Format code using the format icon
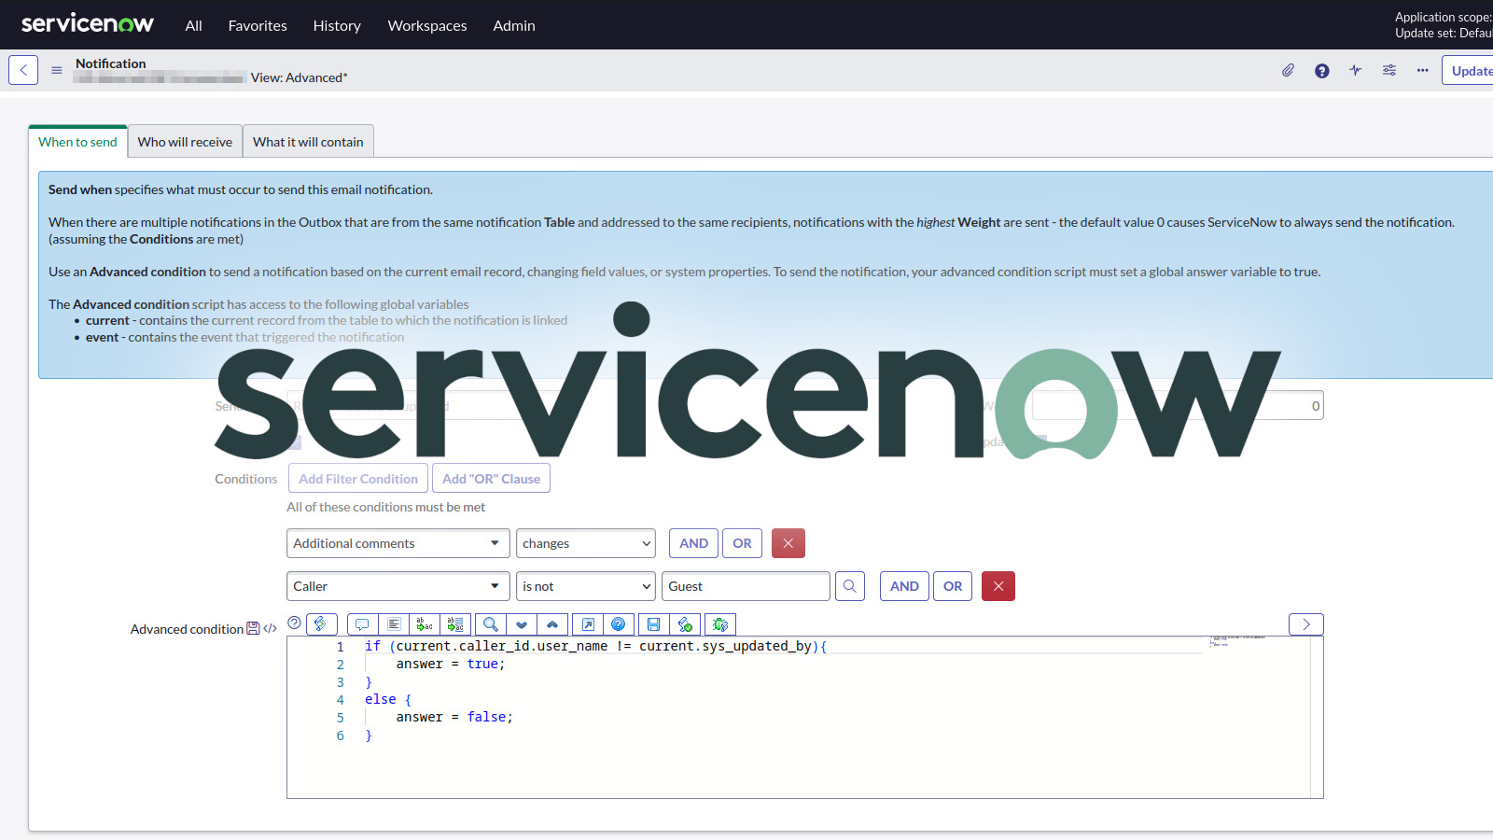Viewport: 1493px width, 840px height. coord(394,623)
